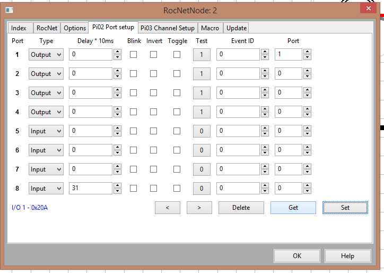This screenshot has height=273, width=384.
Task: Open the Type dropdown for port 2
Action: tap(46, 74)
